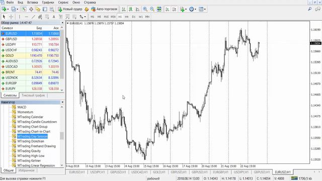
Task: Select the cursor arrow tool
Action: 4,17
